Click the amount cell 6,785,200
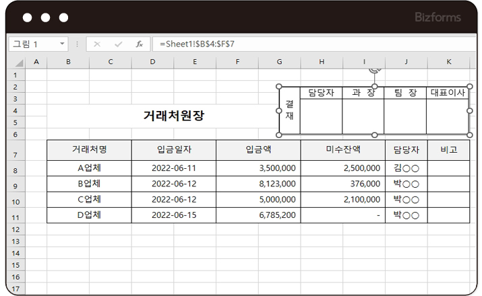482x296 pixels. [x=258, y=215]
